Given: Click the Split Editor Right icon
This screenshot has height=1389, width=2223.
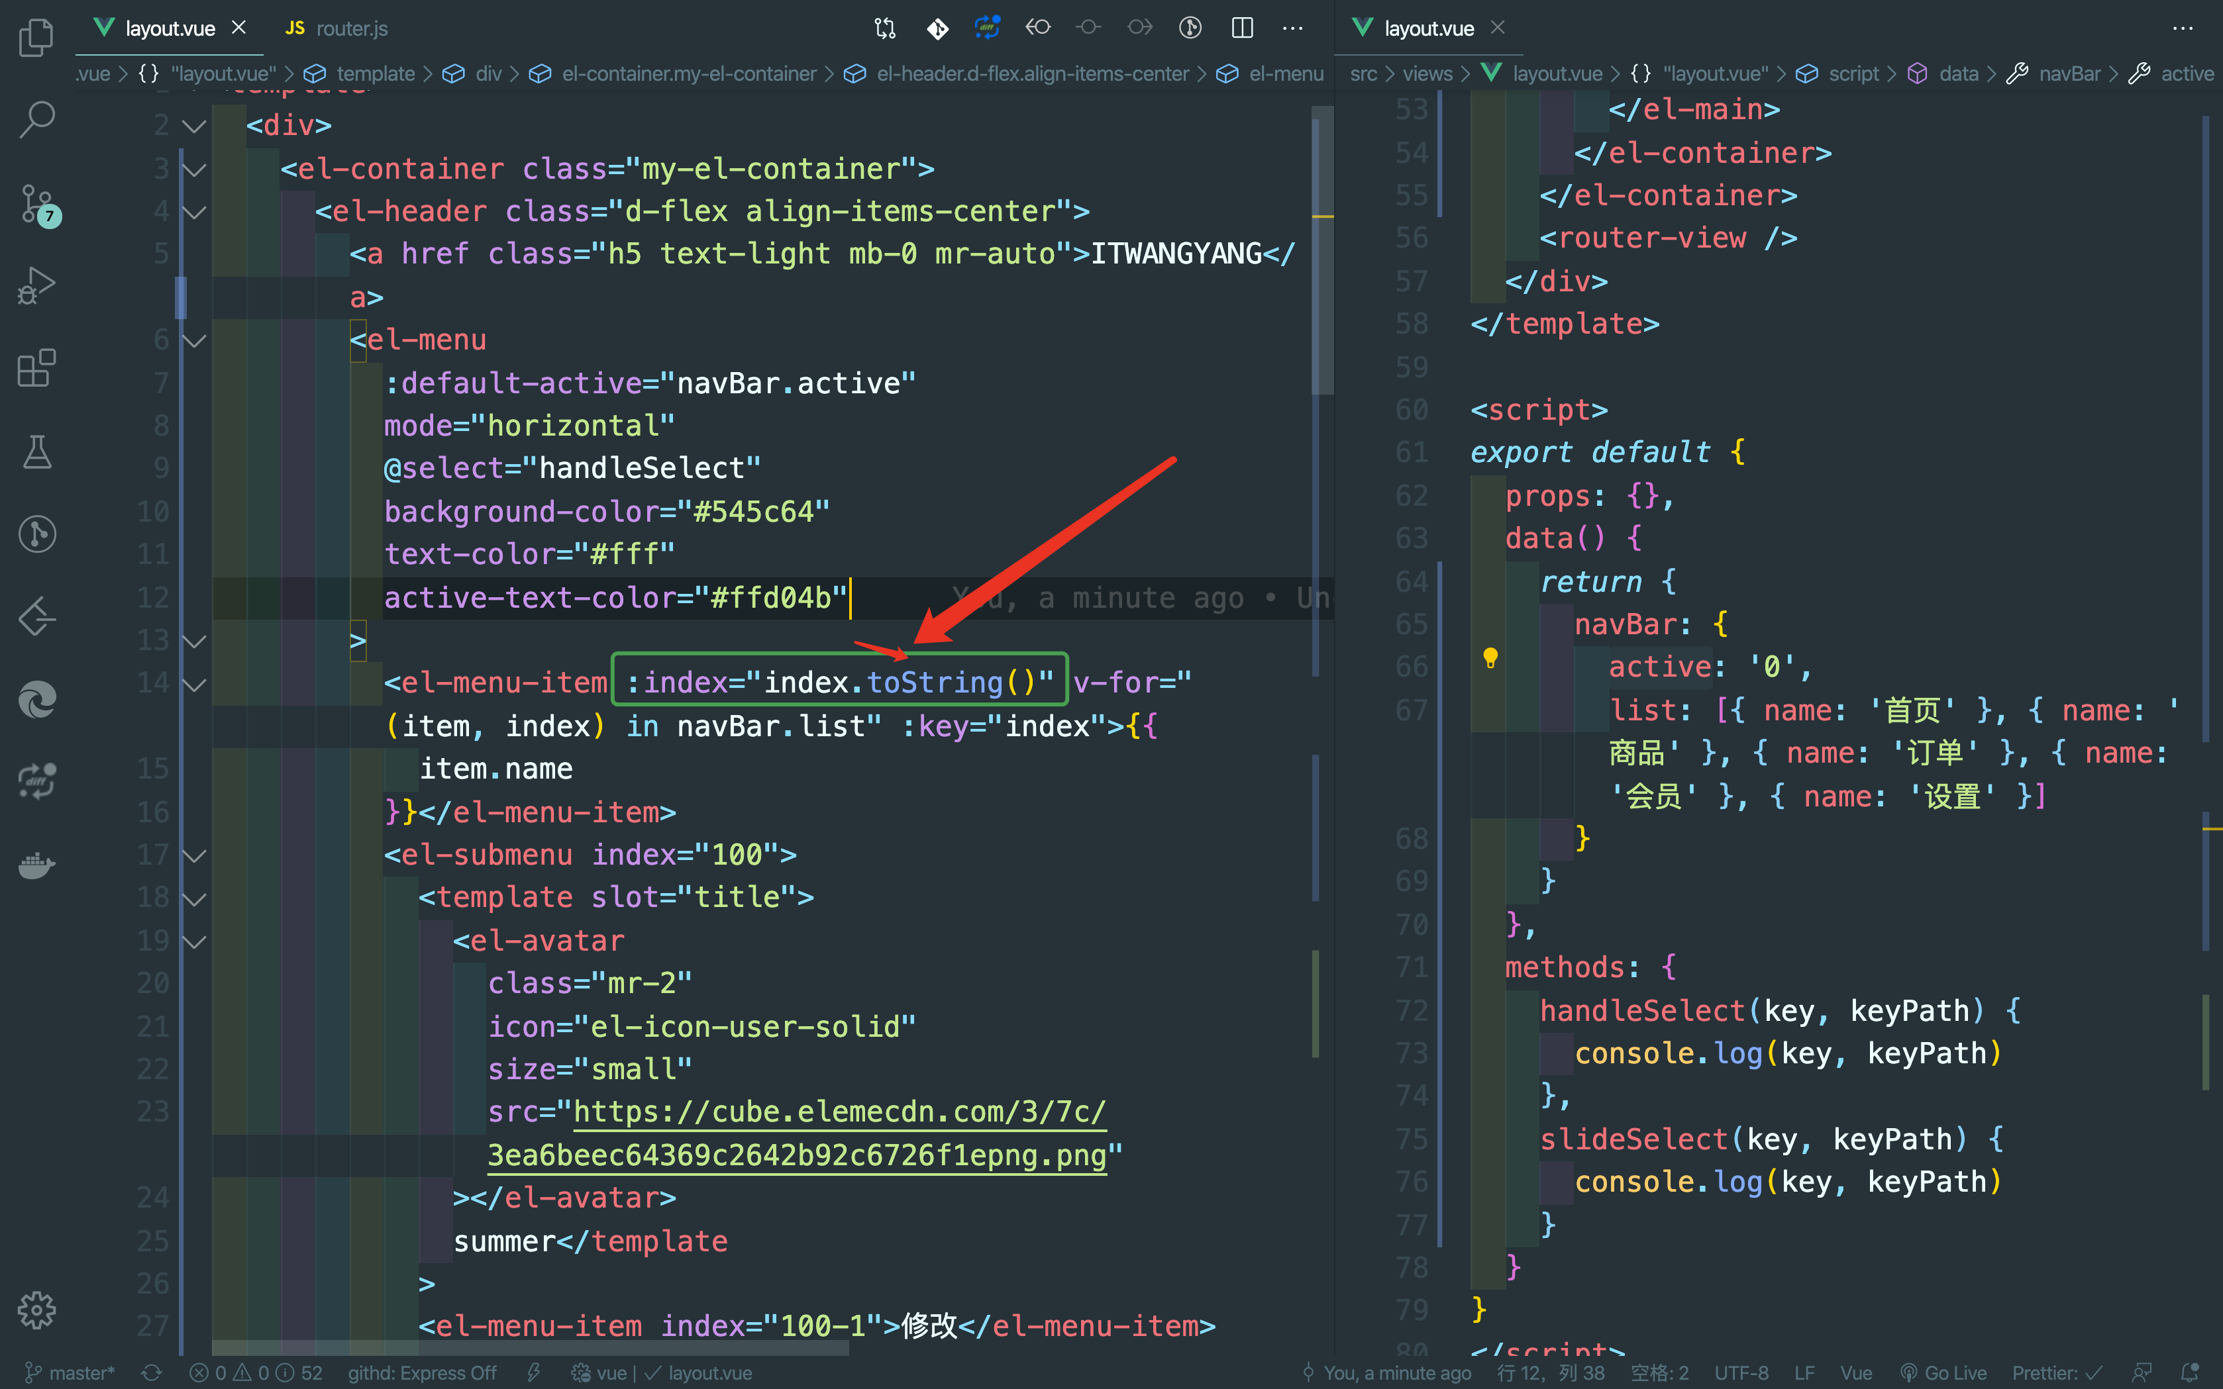Looking at the screenshot, I should point(1241,28).
